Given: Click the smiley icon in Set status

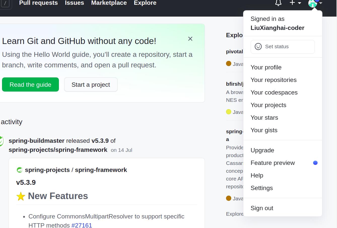Looking at the screenshot, I should 258,47.
